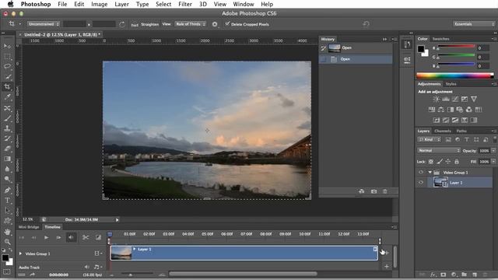Select the Rectangular Marquee tool
Image resolution: width=498 pixels, height=280 pixels.
7,57
